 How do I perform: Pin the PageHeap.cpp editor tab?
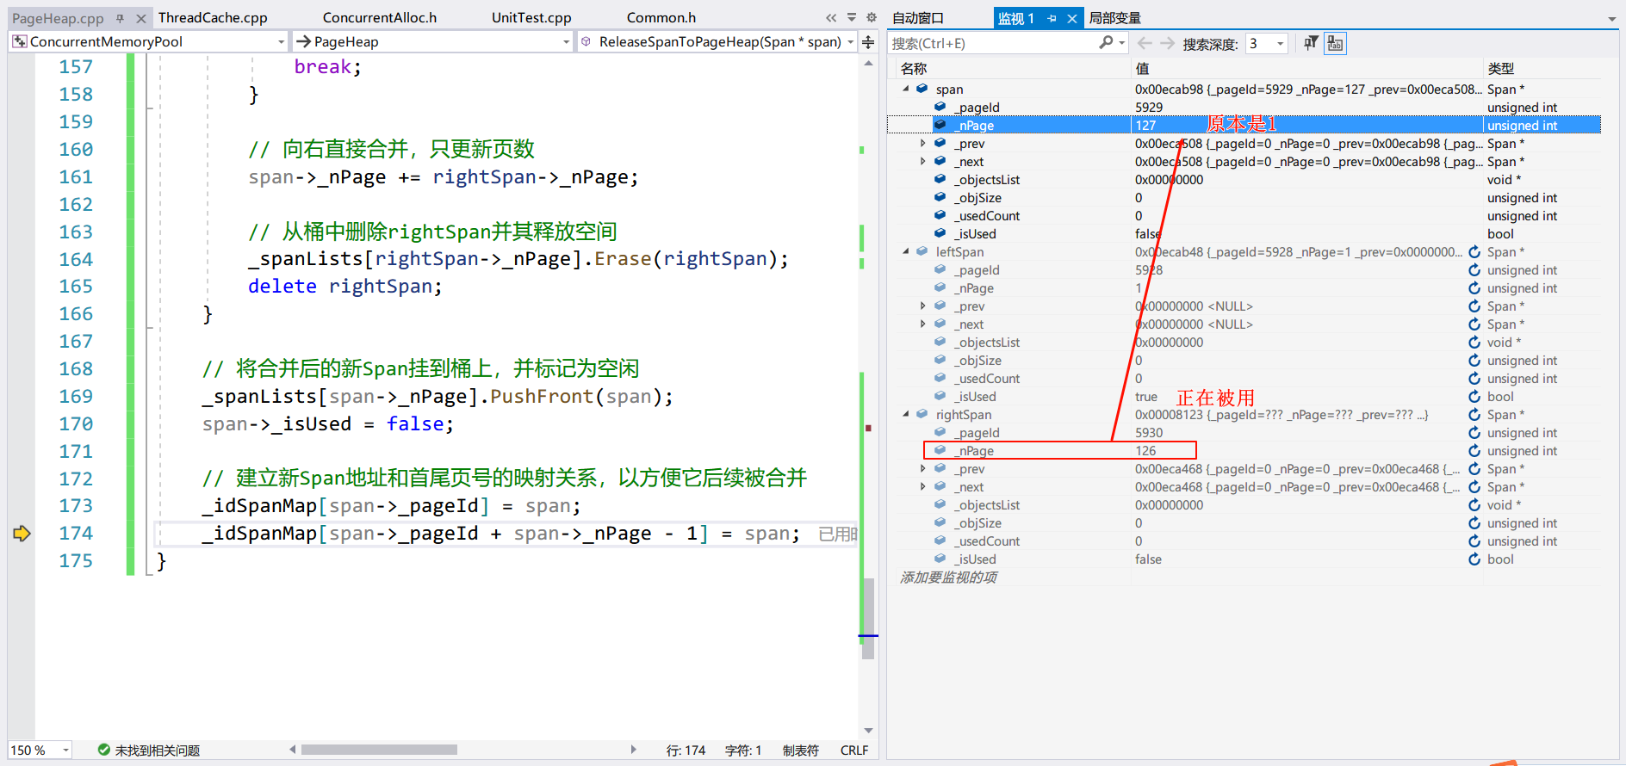pyautogui.click(x=120, y=18)
